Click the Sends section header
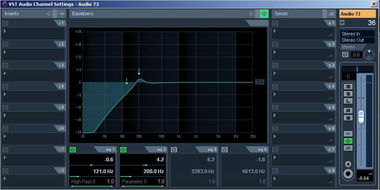Screen dimensions: 380x190 (281, 13)
